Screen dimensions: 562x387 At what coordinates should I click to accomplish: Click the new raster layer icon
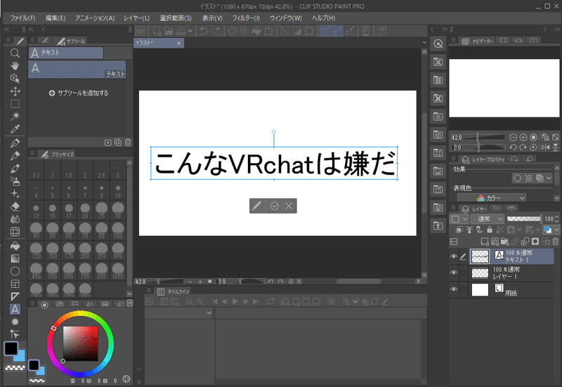(485, 242)
